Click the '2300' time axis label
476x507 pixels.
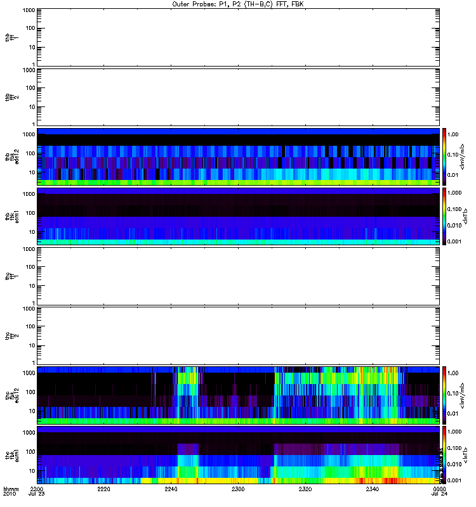coord(238,489)
